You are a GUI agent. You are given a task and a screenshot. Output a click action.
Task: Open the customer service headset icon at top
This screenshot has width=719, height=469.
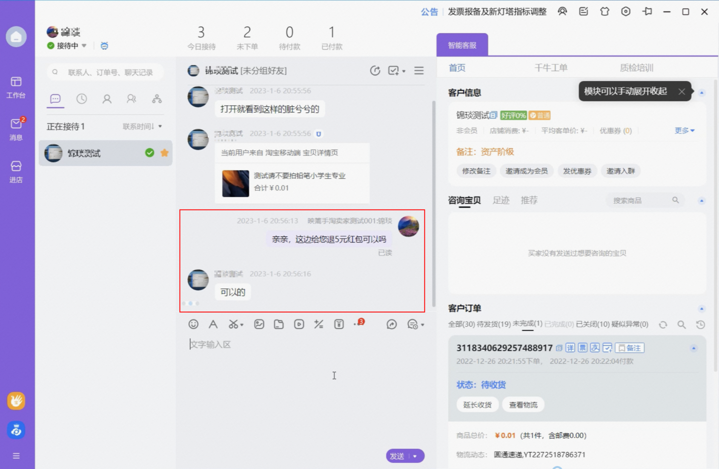click(x=562, y=12)
